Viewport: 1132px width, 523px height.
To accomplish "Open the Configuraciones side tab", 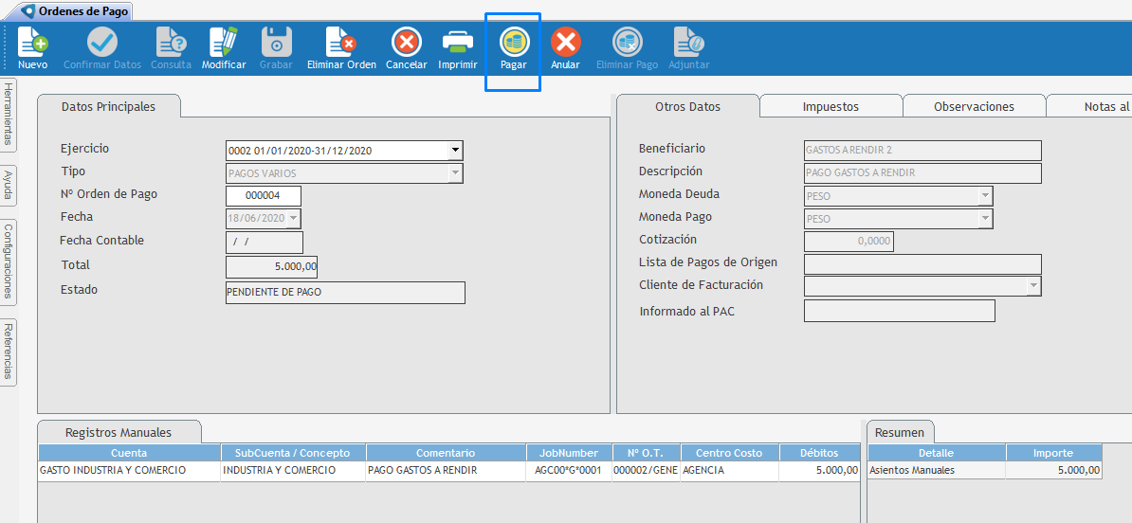I will click(9, 261).
